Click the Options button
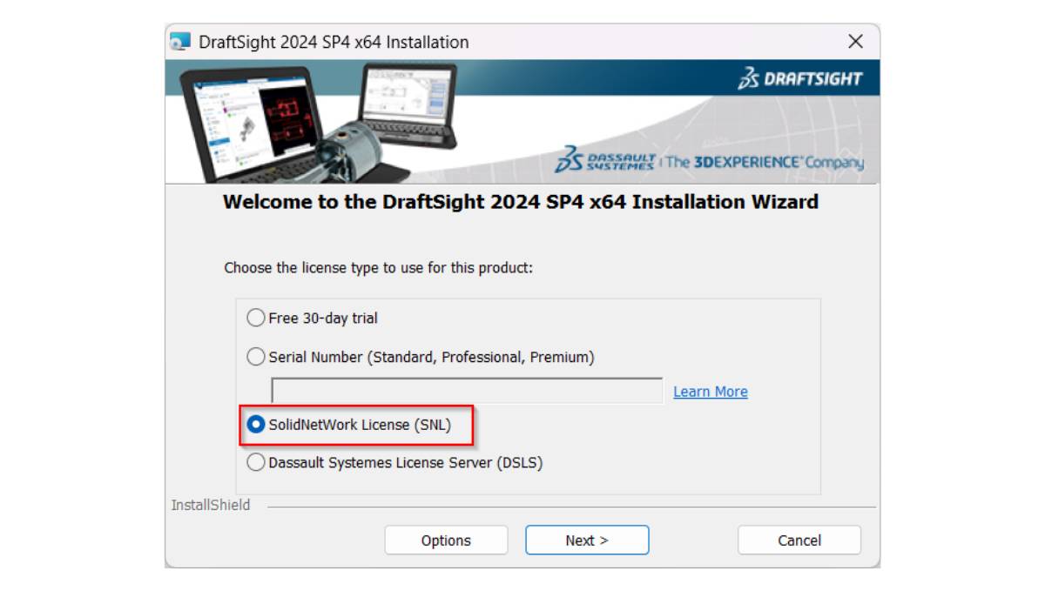 click(446, 541)
